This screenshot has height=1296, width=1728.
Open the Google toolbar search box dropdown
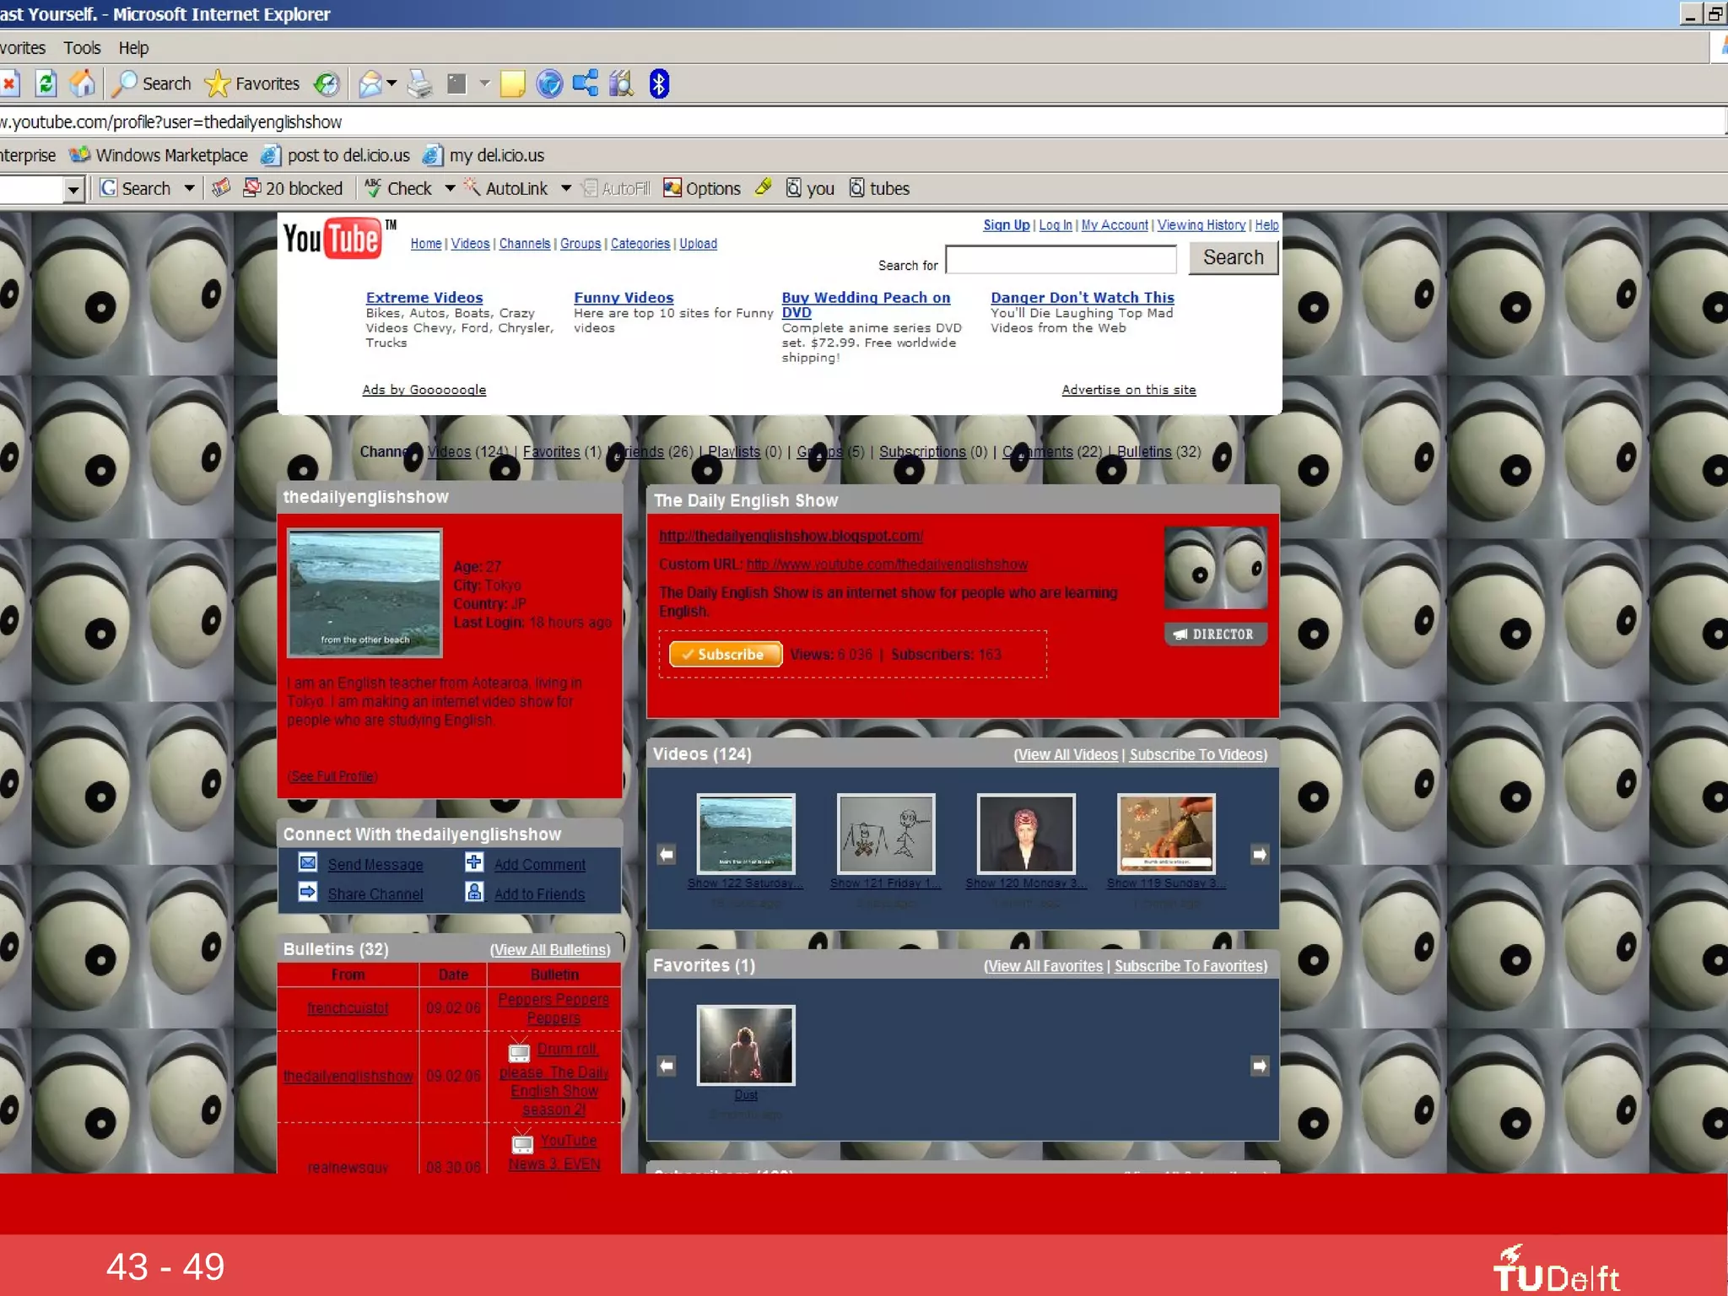coord(73,189)
